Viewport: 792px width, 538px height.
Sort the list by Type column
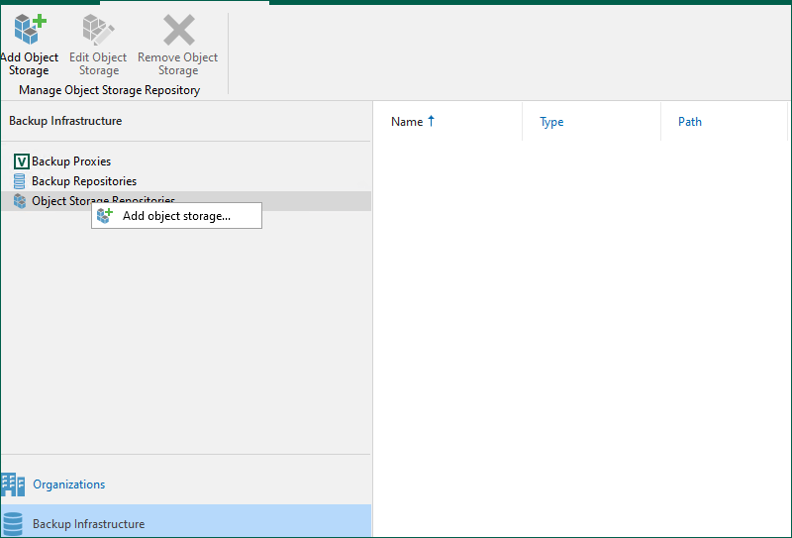[551, 122]
